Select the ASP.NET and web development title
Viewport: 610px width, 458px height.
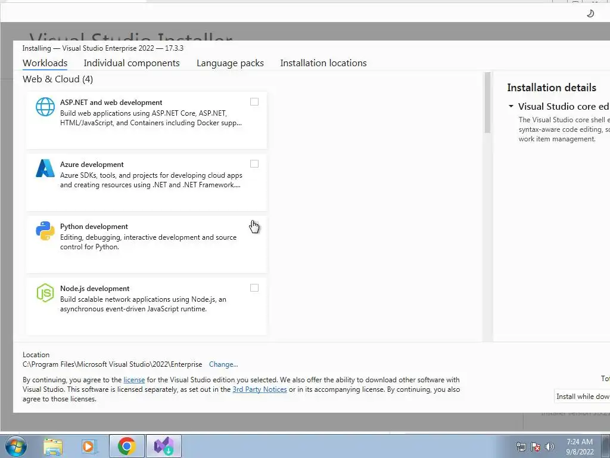tap(111, 103)
